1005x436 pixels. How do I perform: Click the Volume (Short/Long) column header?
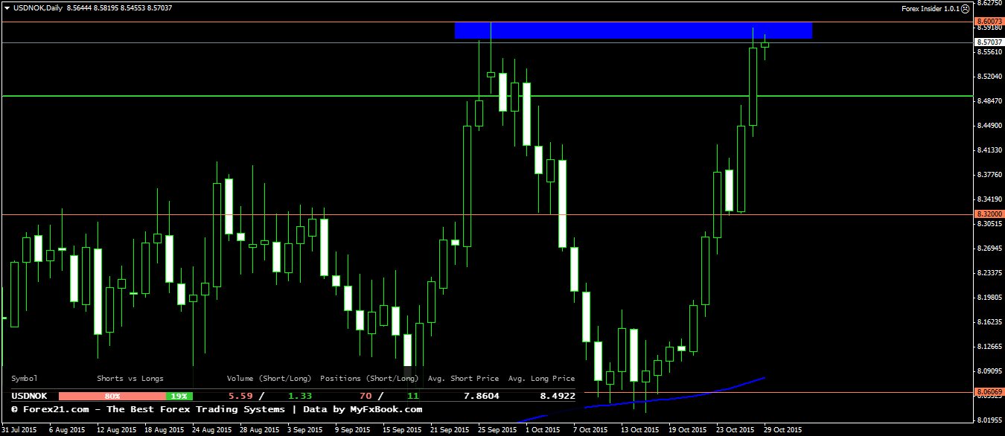269,379
